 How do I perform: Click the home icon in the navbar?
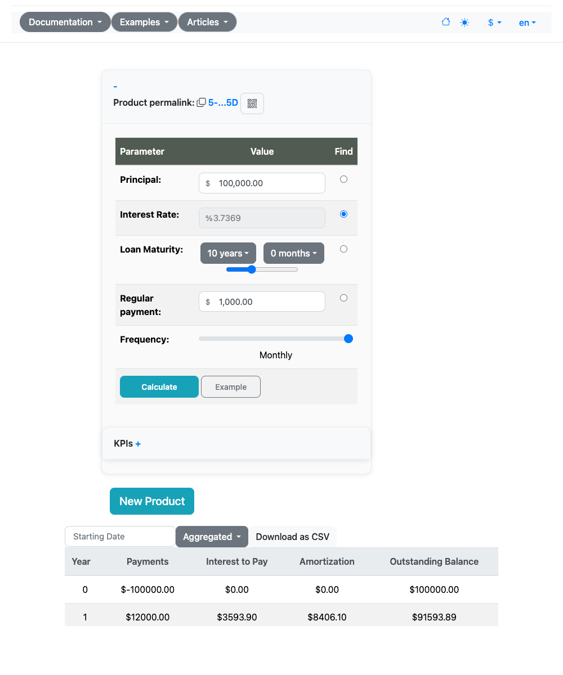(x=445, y=22)
